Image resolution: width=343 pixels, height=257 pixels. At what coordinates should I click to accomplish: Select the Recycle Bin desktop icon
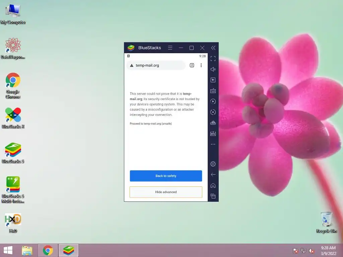pos(326,223)
